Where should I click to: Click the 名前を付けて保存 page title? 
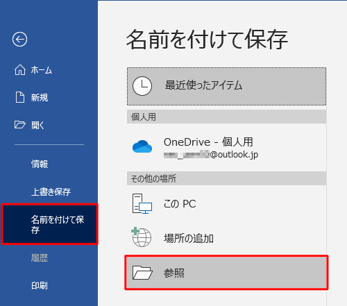[207, 40]
